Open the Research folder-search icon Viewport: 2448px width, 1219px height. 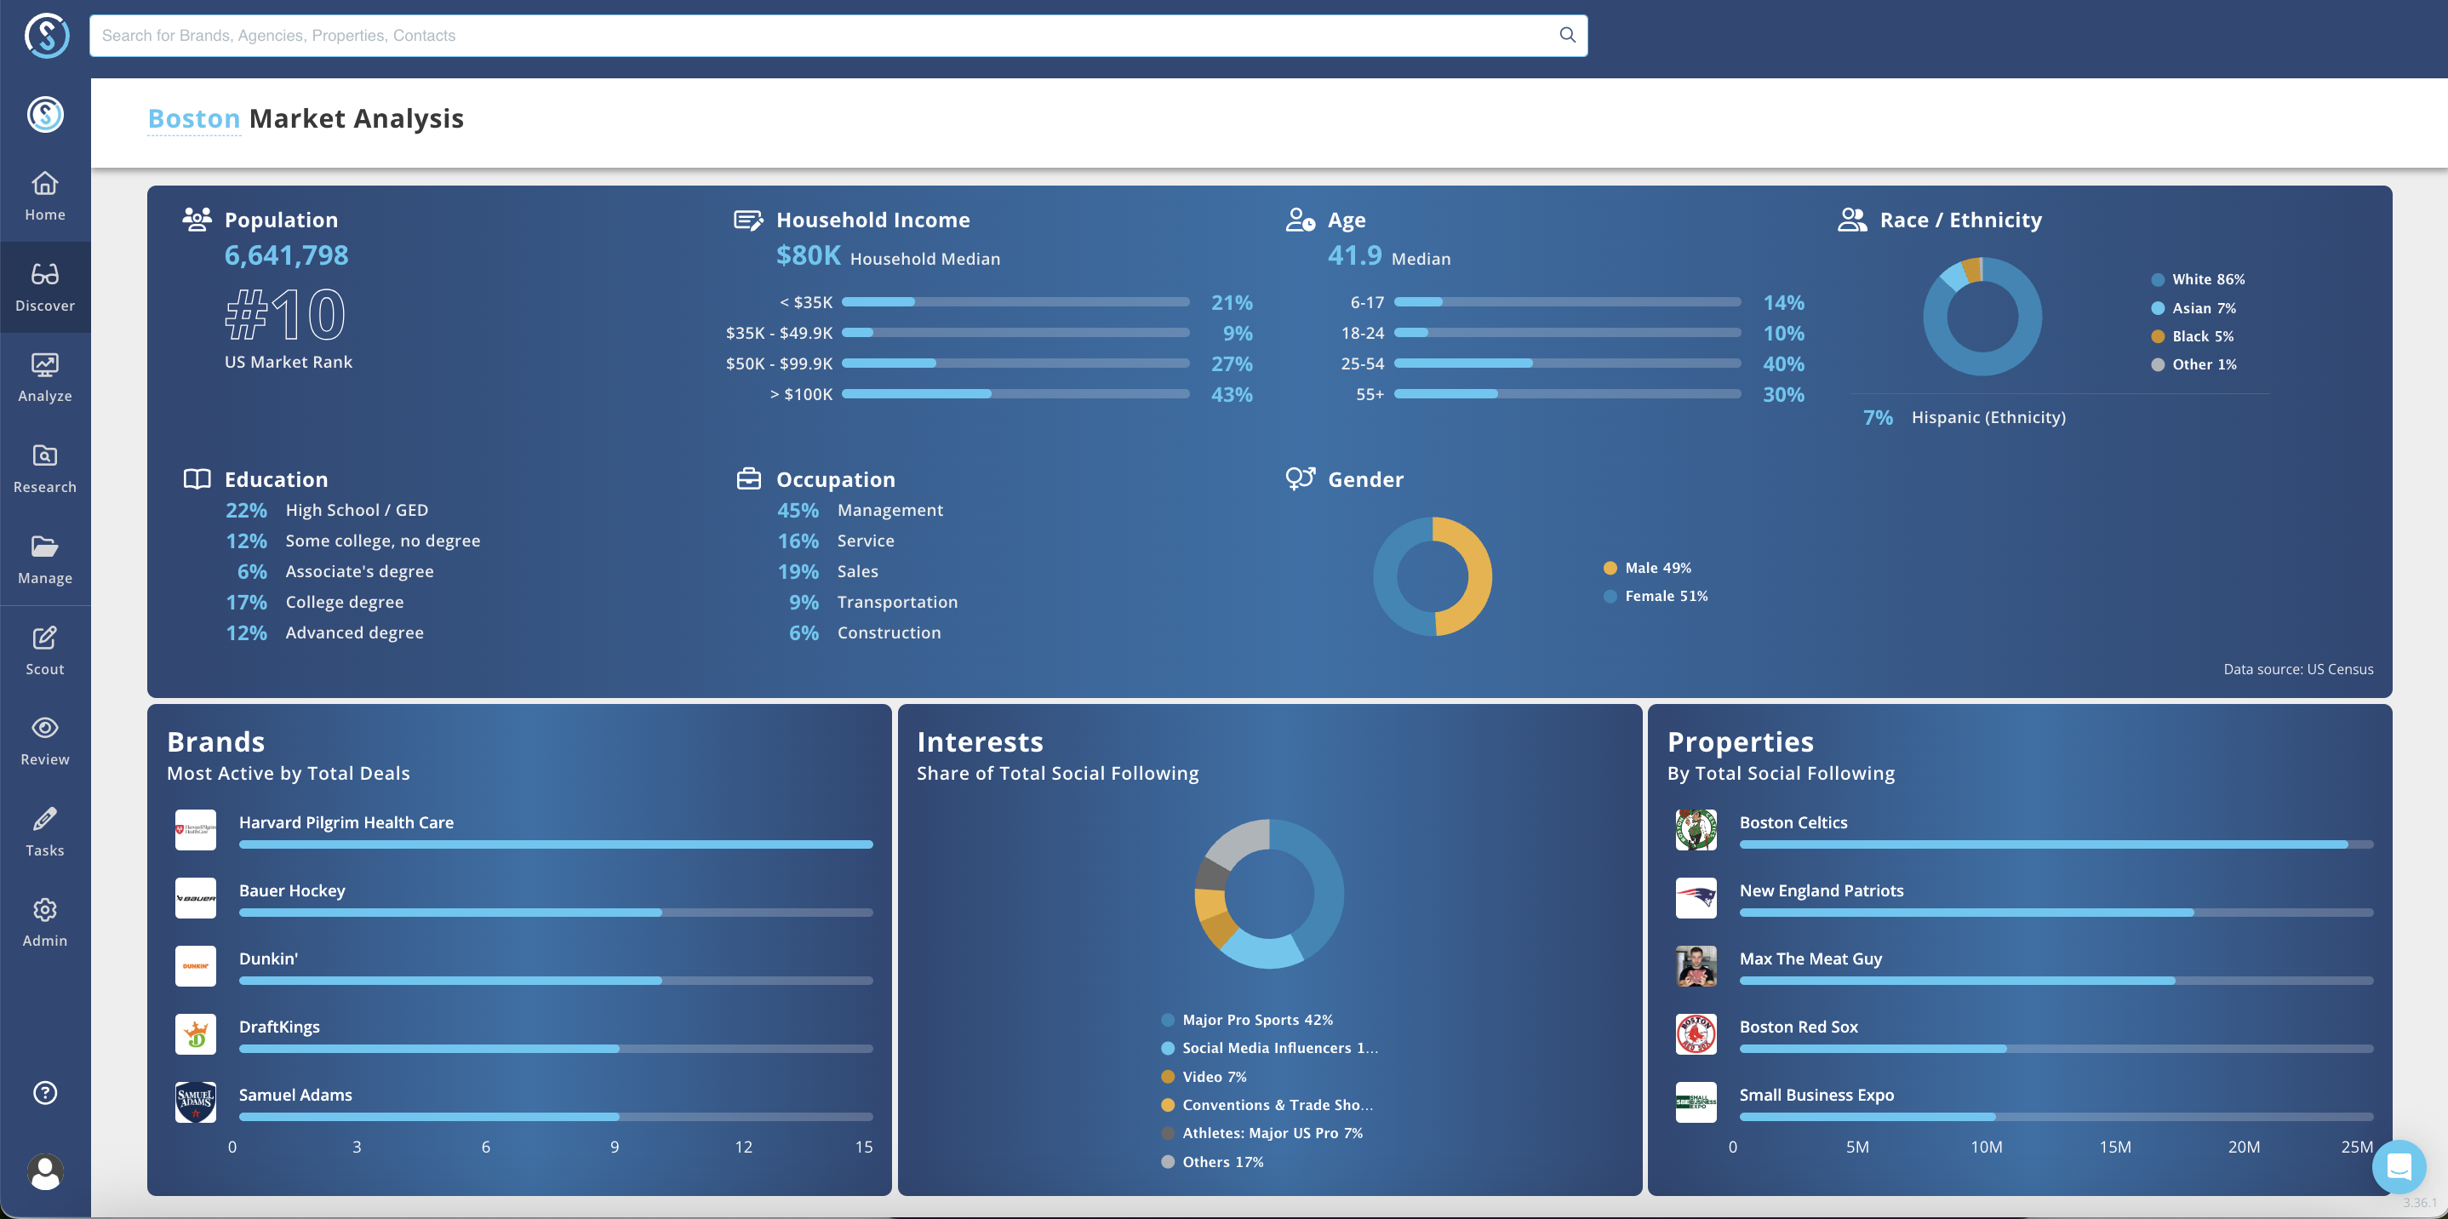tap(44, 455)
